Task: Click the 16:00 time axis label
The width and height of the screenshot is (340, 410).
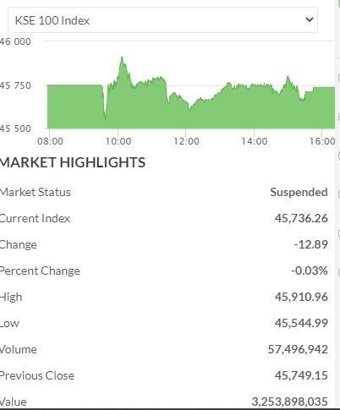Action: point(322,141)
